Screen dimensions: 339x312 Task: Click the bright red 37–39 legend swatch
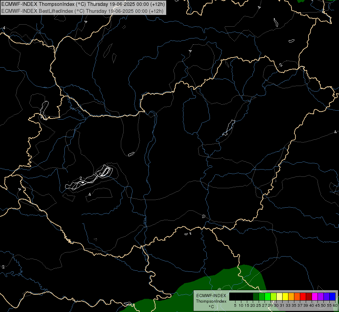click(303, 296)
